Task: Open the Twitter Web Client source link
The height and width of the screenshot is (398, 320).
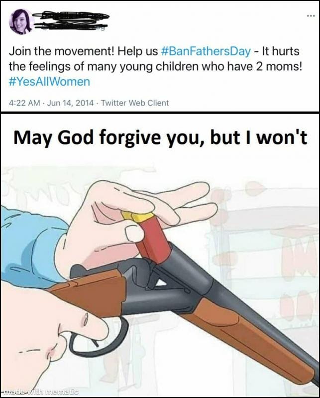Action: 135,103
